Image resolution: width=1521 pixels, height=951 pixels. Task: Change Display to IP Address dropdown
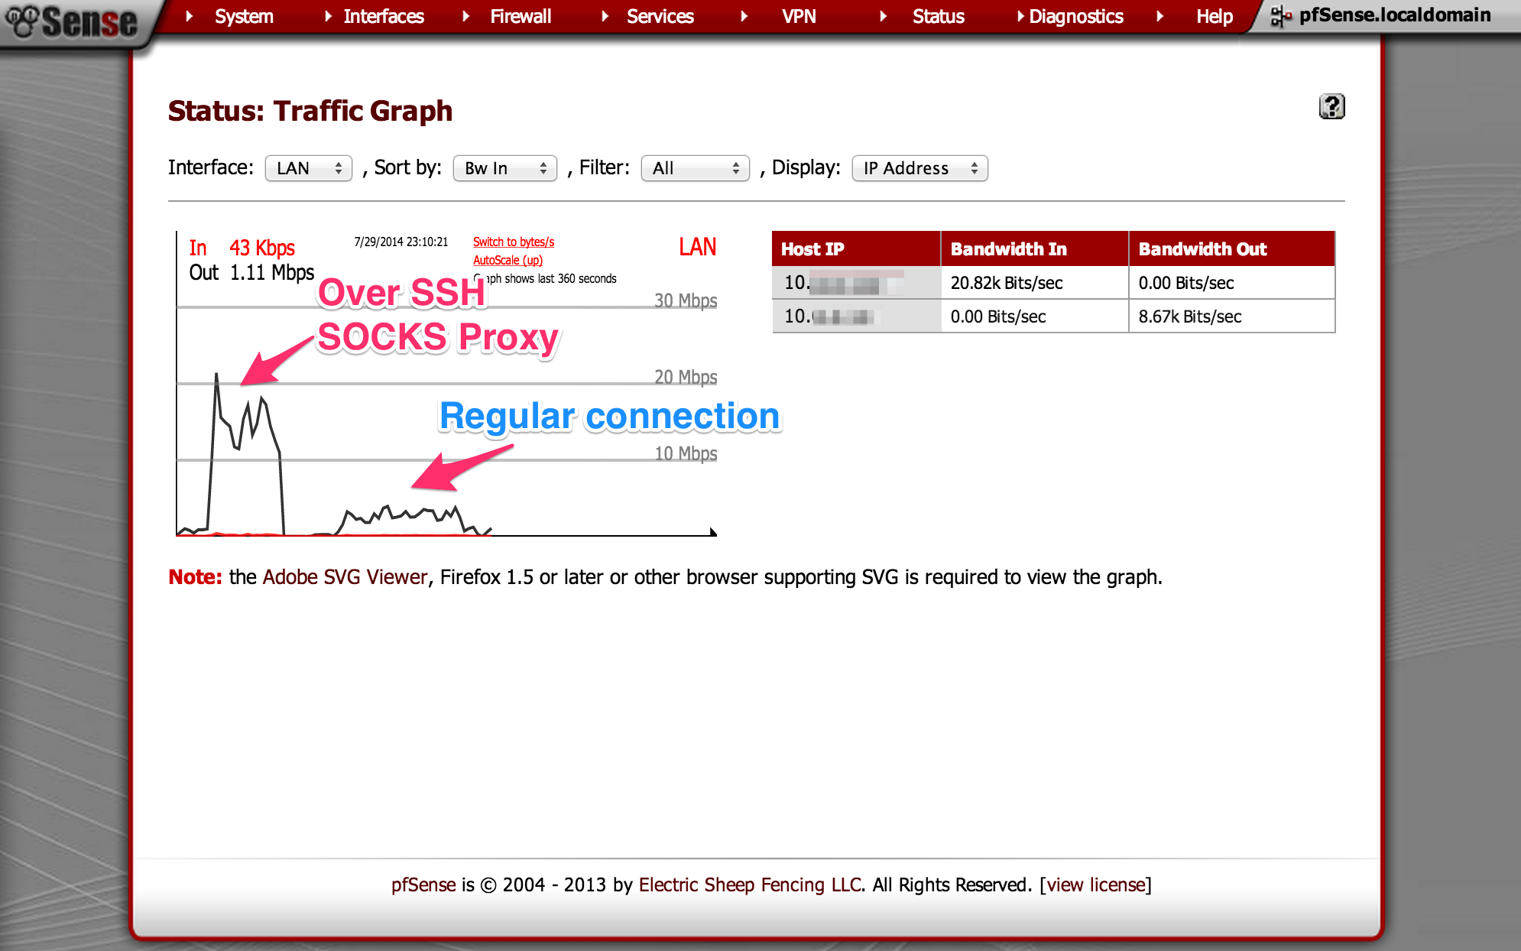coord(919,167)
